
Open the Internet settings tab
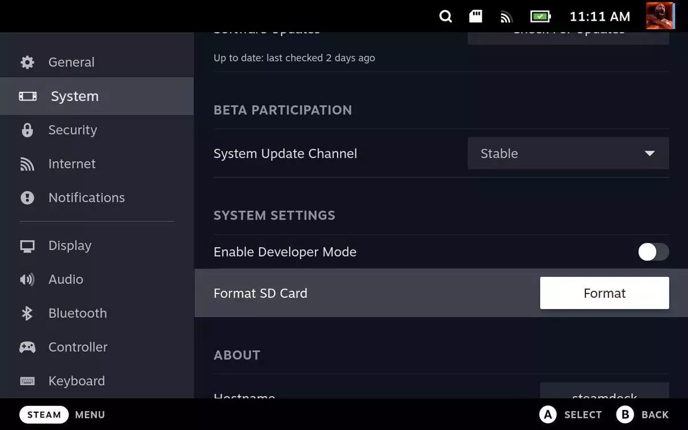coord(72,164)
